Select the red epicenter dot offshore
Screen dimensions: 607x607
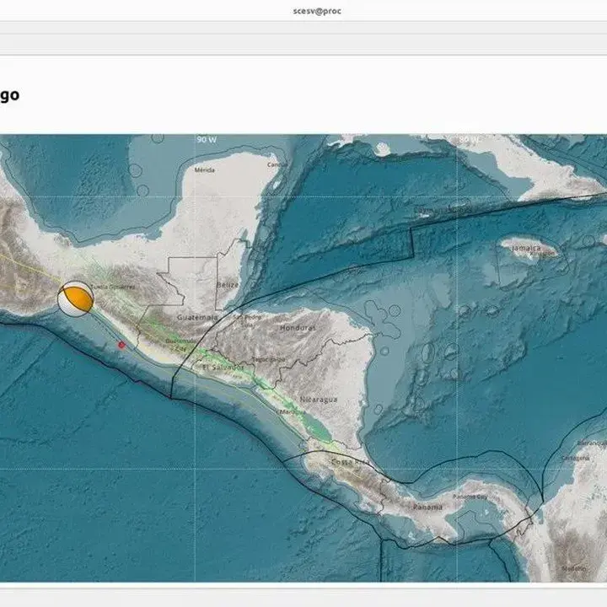121,345
